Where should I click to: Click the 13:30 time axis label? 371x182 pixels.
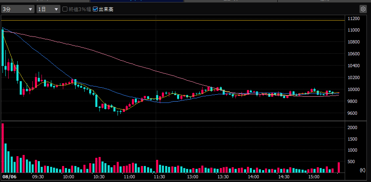[x=223, y=177]
